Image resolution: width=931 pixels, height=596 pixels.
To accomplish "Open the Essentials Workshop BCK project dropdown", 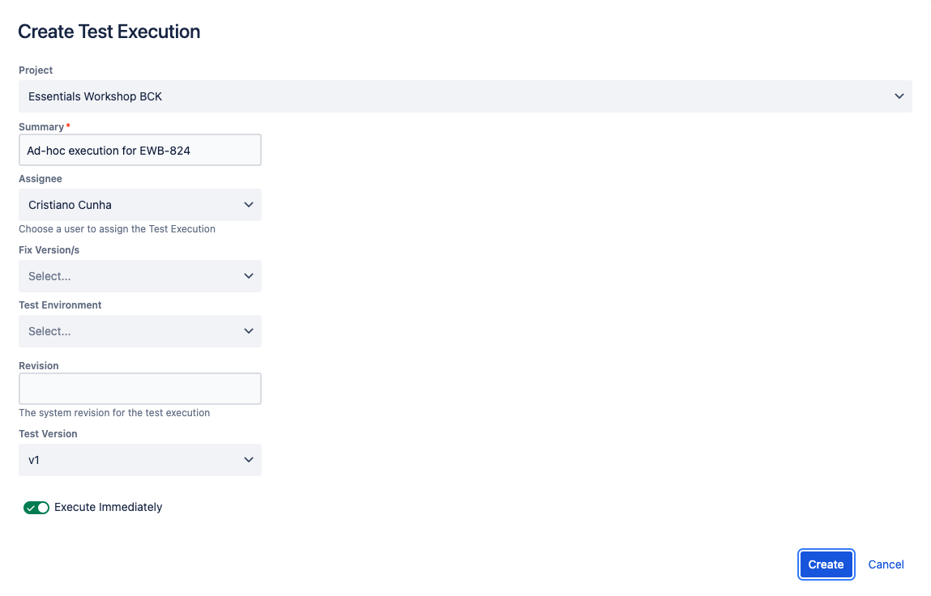I will click(x=465, y=96).
